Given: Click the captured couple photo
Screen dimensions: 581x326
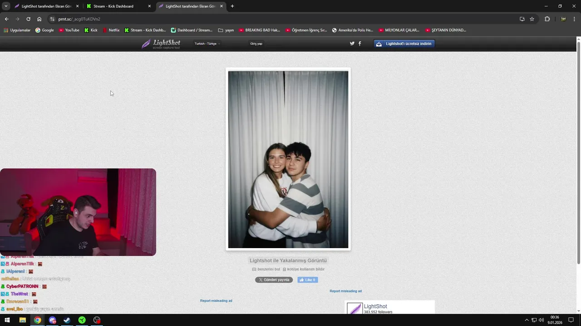Looking at the screenshot, I should pyautogui.click(x=288, y=159).
